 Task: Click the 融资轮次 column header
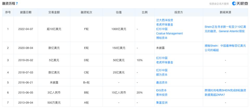click(x=86, y=12)
